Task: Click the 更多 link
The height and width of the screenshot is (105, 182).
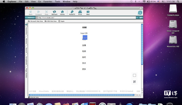Action: click(x=84, y=69)
